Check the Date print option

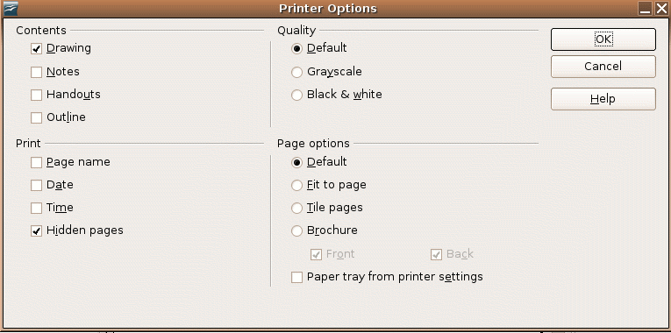coord(36,185)
